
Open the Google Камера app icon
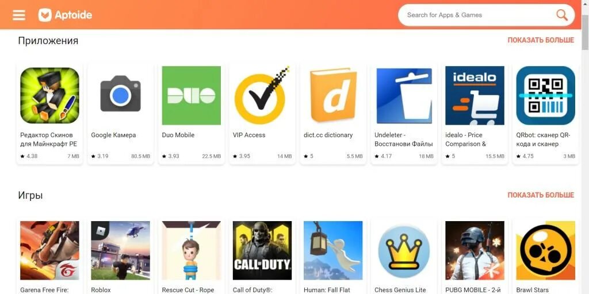click(121, 95)
